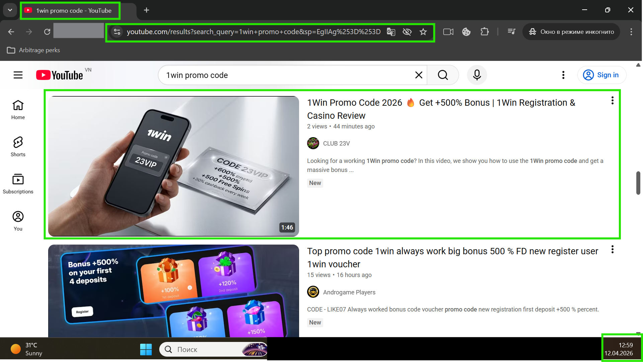Go to Subscriptions in sidebar
The width and height of the screenshot is (643, 362).
point(18,184)
